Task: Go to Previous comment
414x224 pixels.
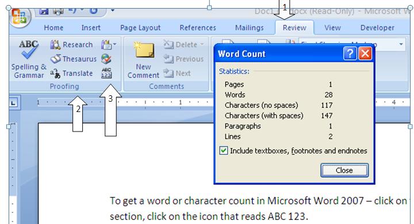Action: pyautogui.click(x=183, y=59)
